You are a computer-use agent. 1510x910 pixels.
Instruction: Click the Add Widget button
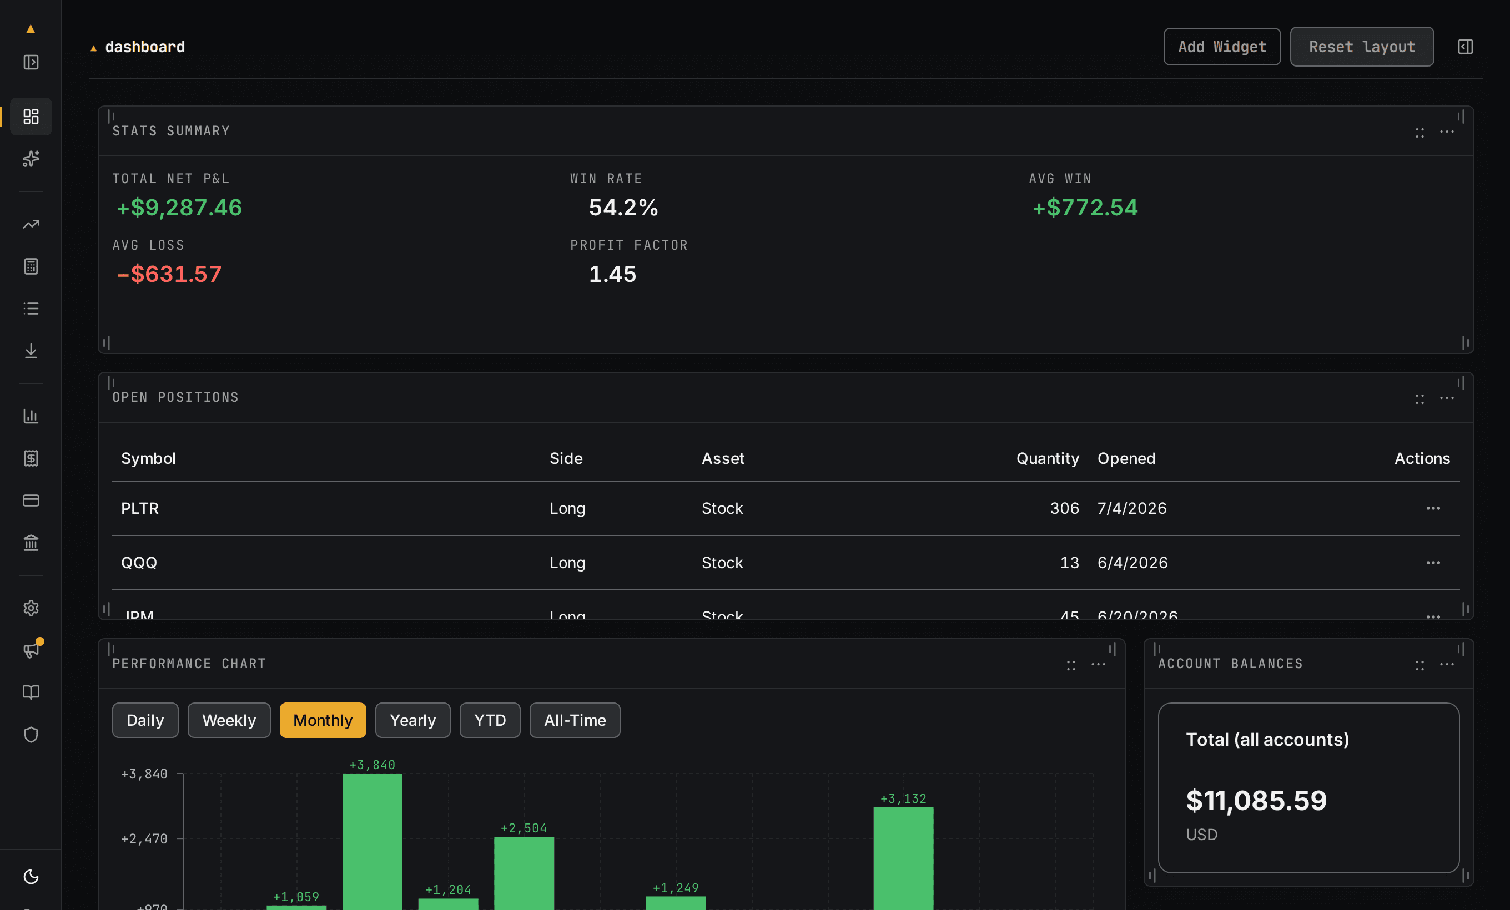[1222, 47]
